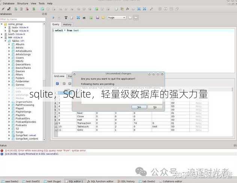The image size is (237, 183).
Task: Expand the Podcasts table node
Action: coord(9,125)
